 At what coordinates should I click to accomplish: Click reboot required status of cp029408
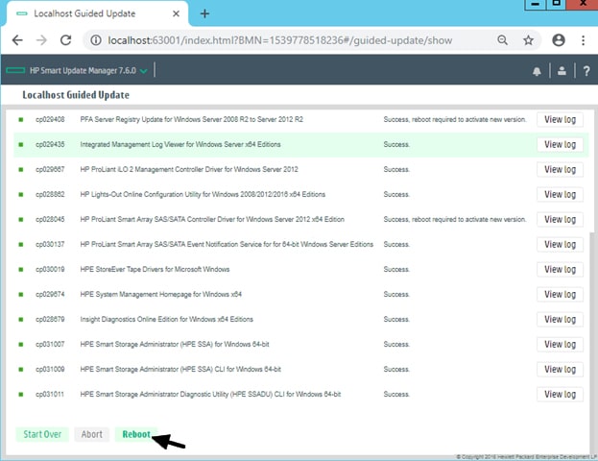tap(455, 119)
